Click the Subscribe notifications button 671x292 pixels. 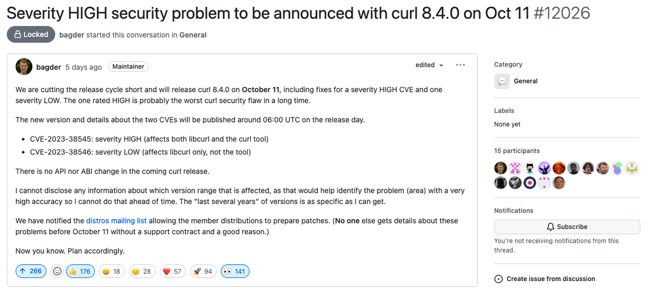(567, 227)
